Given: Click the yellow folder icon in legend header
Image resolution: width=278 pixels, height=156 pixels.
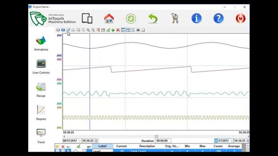Looking at the screenshot, I should tap(57, 146).
